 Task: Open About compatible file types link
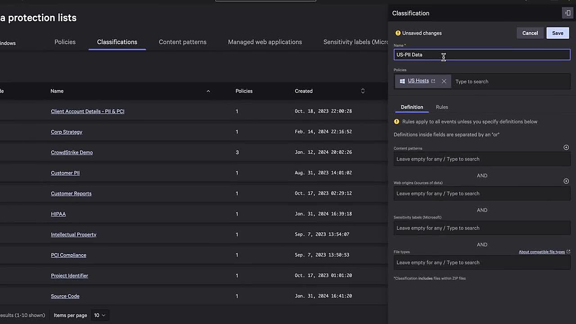(541, 252)
